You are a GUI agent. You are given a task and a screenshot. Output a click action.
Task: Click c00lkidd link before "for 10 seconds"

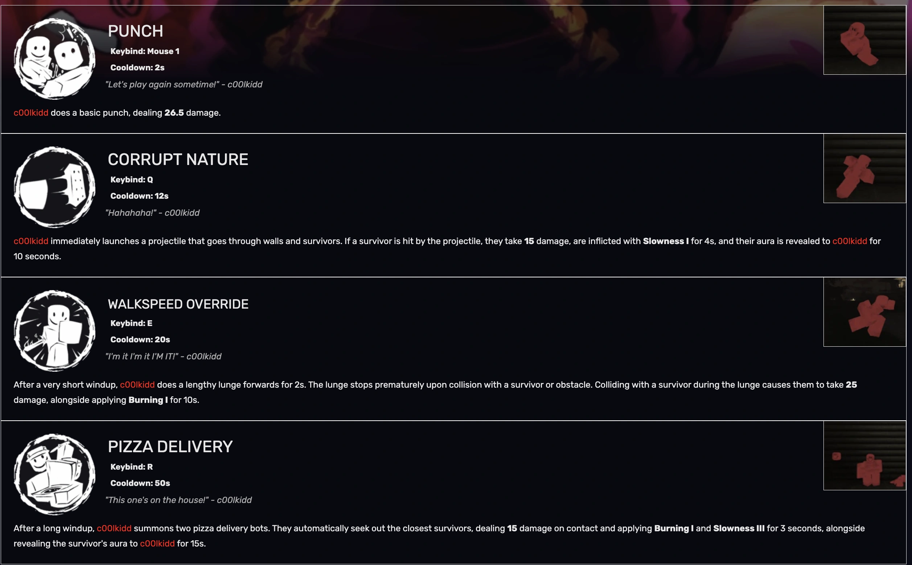coord(849,242)
